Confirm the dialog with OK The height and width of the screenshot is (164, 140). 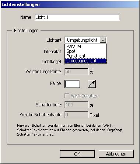[77, 154]
